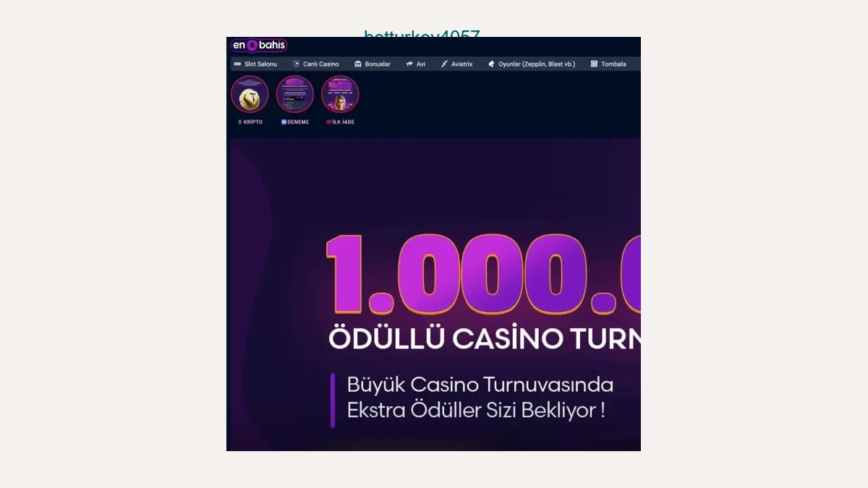Open the KRİPTO story circle with gold coin
The width and height of the screenshot is (868, 488).
(x=250, y=94)
